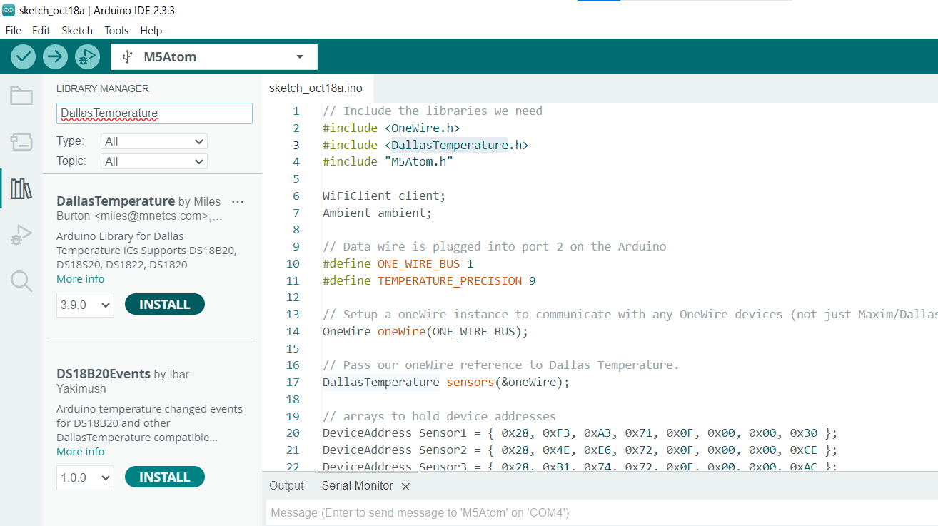Click the LIBRARY MANAGER panel heading
938x526 pixels.
pos(103,88)
